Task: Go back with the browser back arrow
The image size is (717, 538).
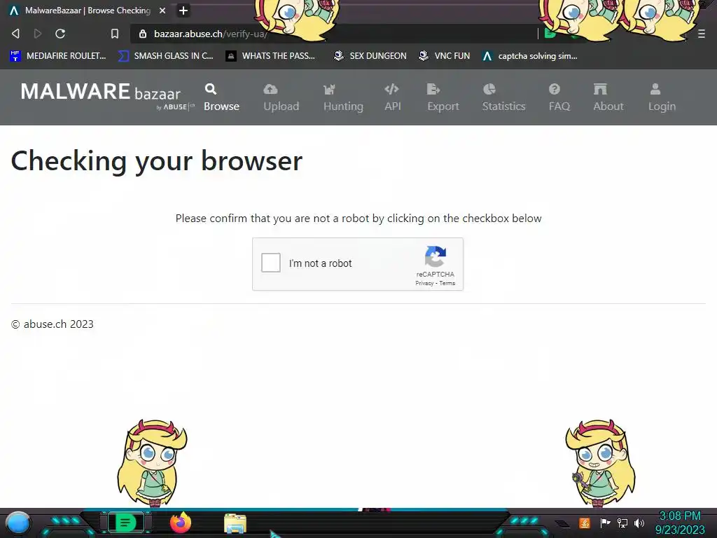Action: [15, 34]
